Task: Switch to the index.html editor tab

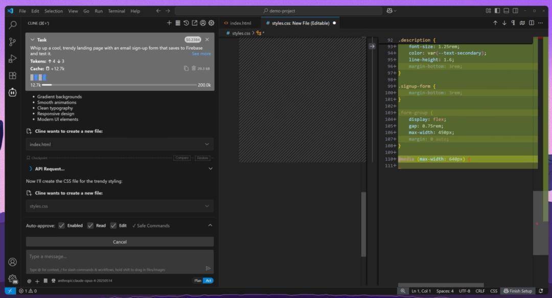Action: click(238, 23)
